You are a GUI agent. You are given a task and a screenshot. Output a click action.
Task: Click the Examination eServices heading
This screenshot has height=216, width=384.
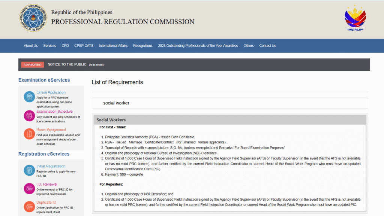coord(44,80)
